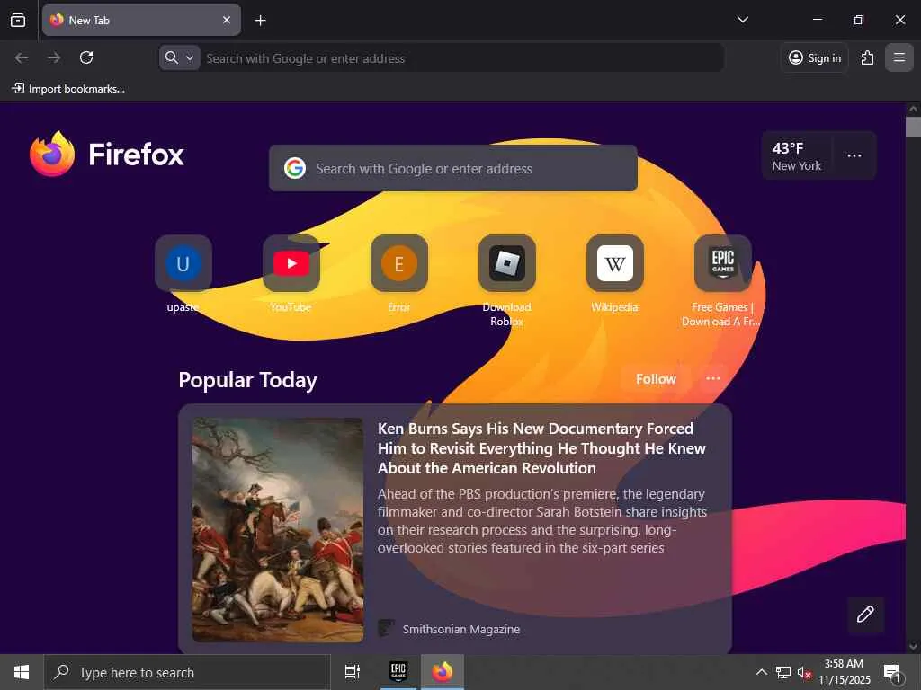Open Task View from the taskbar
The width and height of the screenshot is (921, 690).
pos(353,672)
